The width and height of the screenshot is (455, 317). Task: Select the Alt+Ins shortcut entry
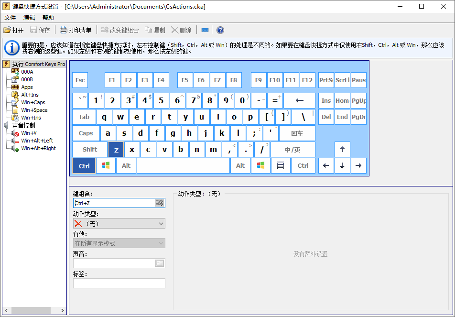click(30, 95)
